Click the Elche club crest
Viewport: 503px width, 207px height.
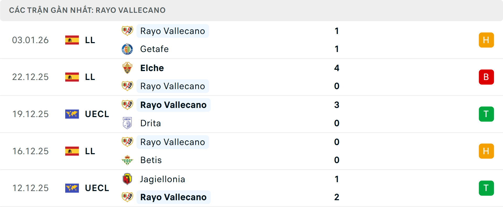[127, 68]
